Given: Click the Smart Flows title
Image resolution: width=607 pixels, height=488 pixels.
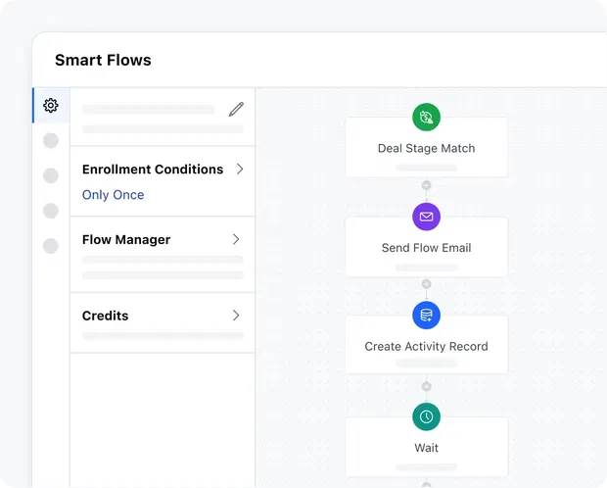Looking at the screenshot, I should [x=103, y=61].
